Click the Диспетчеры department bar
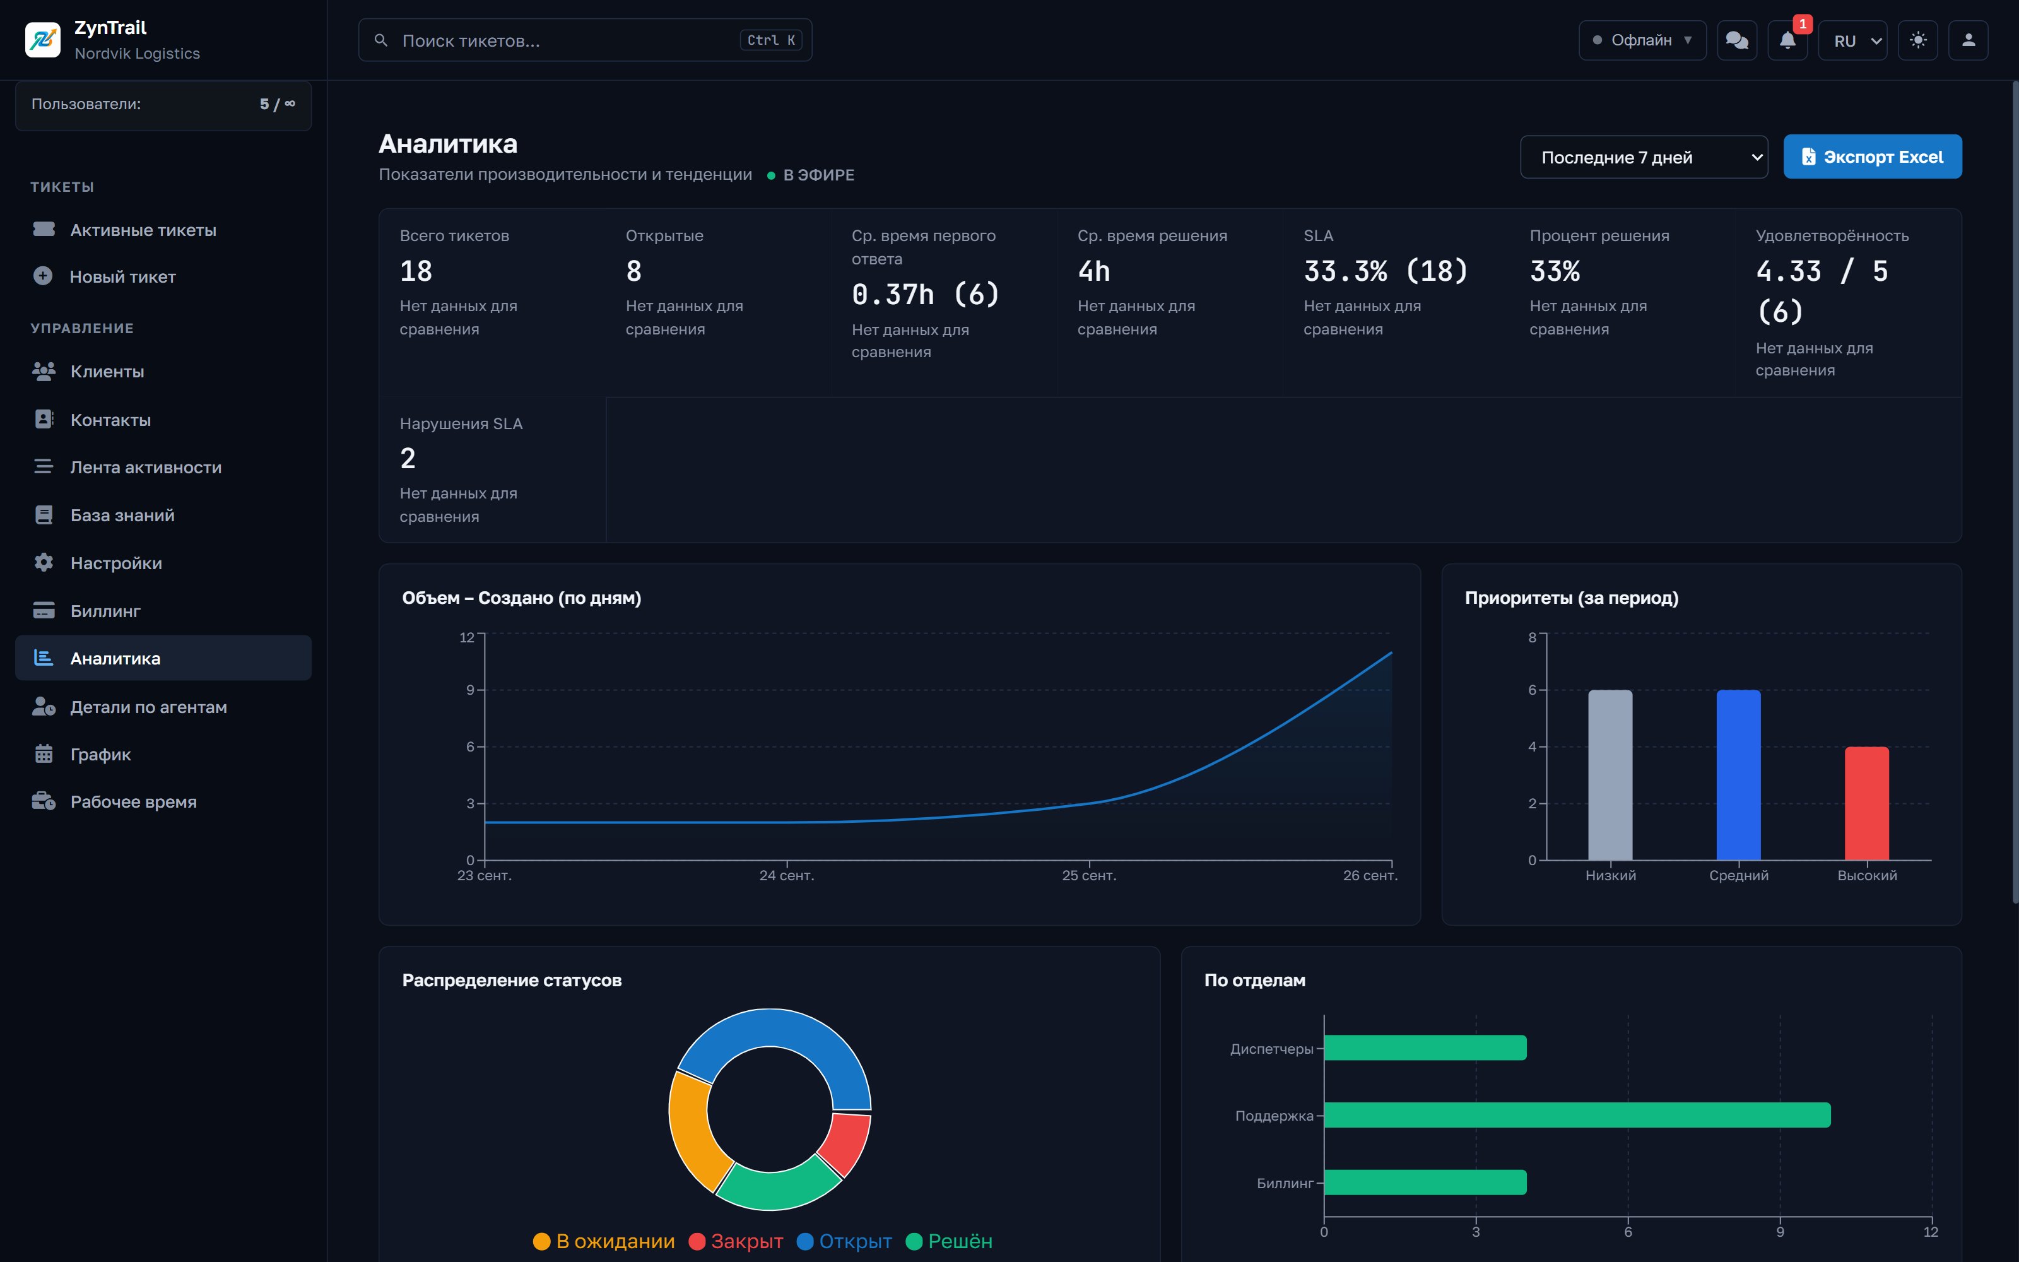 [x=1425, y=1048]
